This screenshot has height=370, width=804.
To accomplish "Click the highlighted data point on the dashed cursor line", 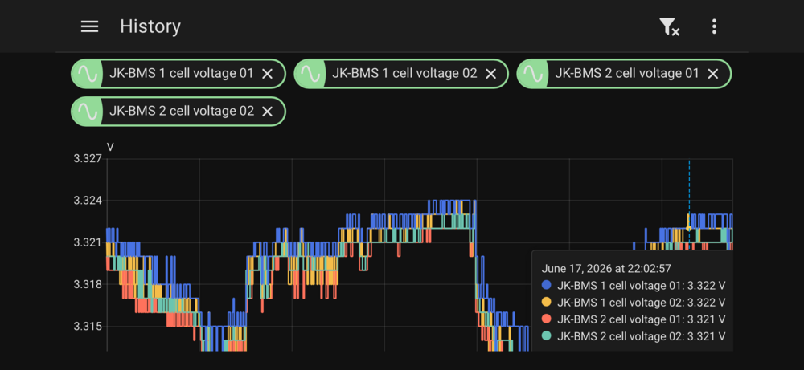I will (689, 229).
